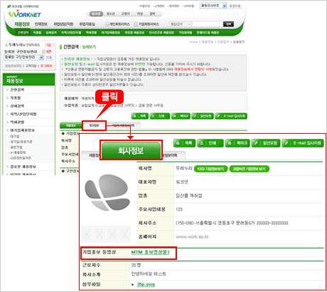The height and width of the screenshot is (292, 327).
Task: Open the 35p.png attachment link
Action: [146, 284]
